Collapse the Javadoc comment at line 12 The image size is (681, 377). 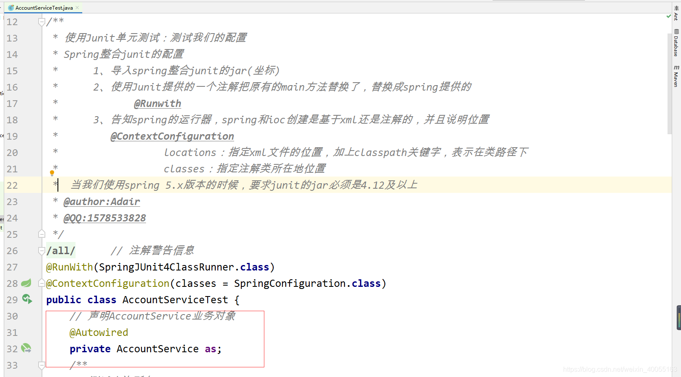pos(42,22)
